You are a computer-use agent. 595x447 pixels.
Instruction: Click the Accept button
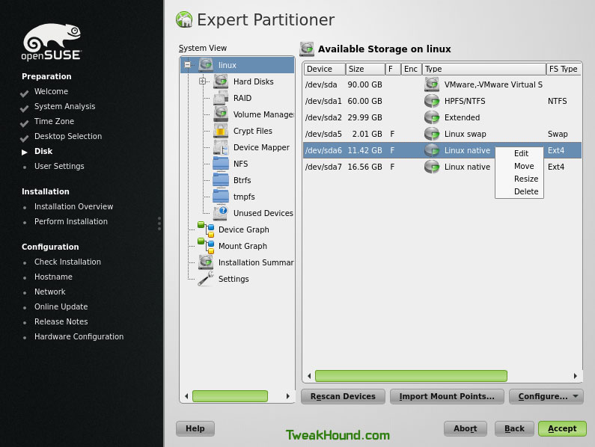tap(562, 428)
